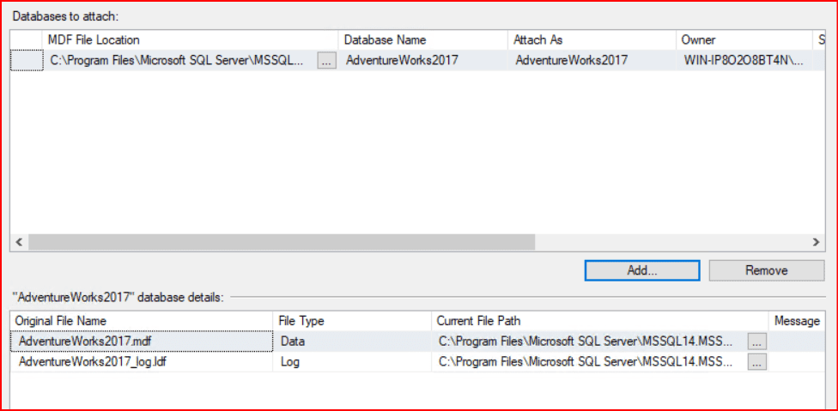Browse for MDF file location with ellipsis button
This screenshot has height=411, width=838.
(x=326, y=61)
